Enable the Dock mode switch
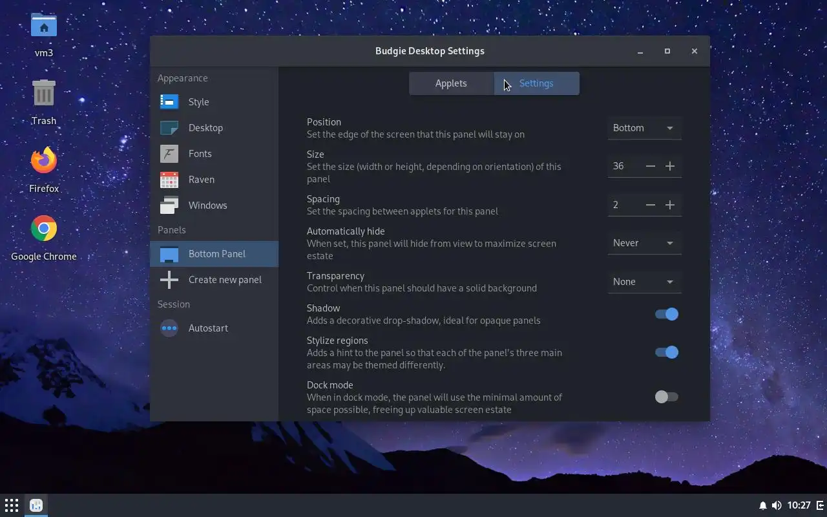The height and width of the screenshot is (517, 827). 667,397
